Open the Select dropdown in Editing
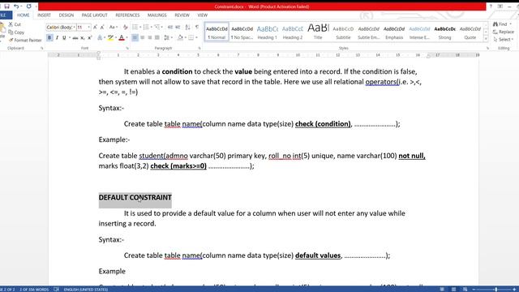The height and width of the screenshot is (292, 519). click(x=503, y=40)
